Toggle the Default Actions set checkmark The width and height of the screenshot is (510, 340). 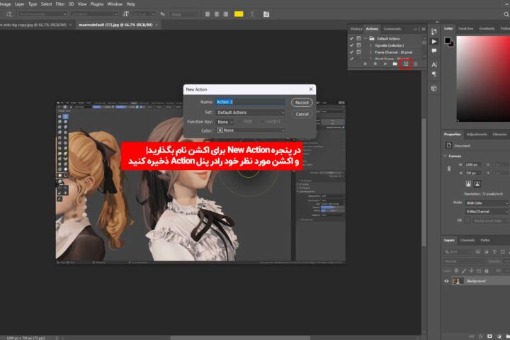tap(351, 38)
